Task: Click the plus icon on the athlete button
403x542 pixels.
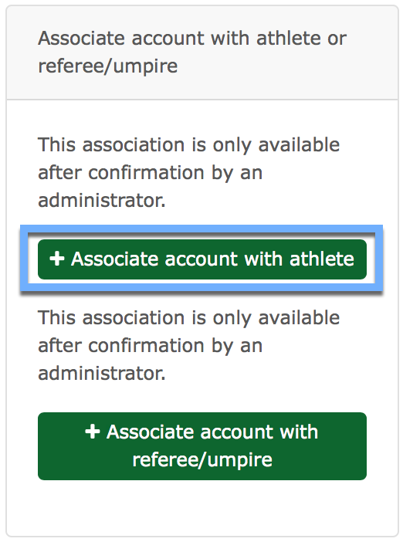Action: click(57, 259)
